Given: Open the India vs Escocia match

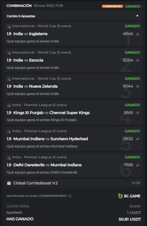Looking at the screenshot, I should 28,60.
